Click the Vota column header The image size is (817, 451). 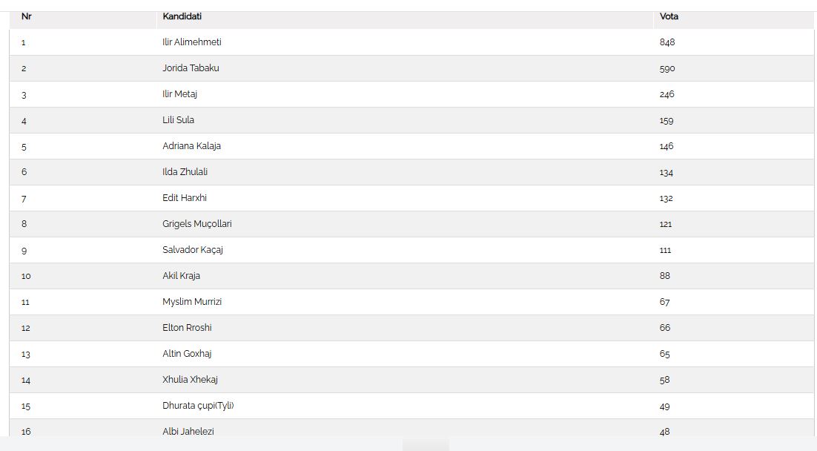(669, 16)
